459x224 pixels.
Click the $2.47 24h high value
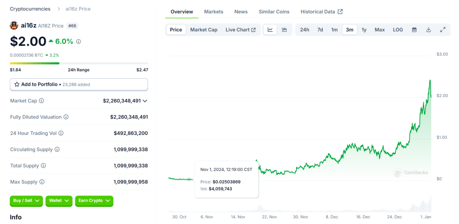[142, 70]
